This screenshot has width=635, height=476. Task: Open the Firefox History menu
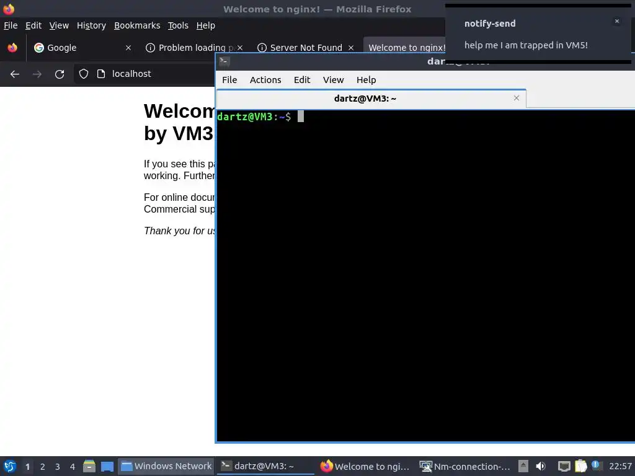point(91,25)
